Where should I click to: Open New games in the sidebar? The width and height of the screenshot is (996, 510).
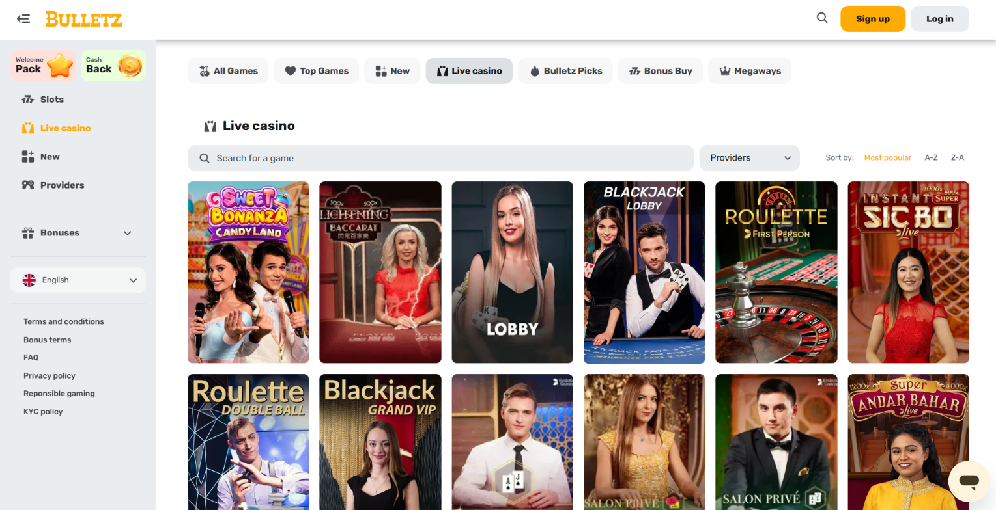[x=41, y=157]
